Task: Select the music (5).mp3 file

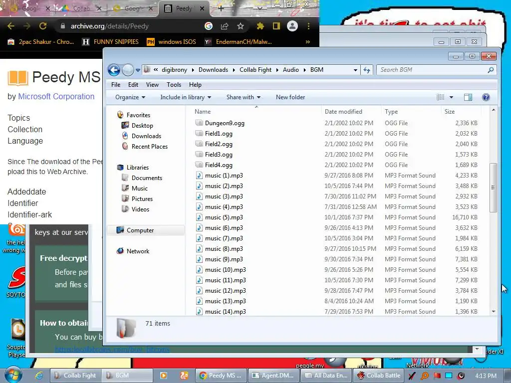Action: pyautogui.click(x=224, y=217)
